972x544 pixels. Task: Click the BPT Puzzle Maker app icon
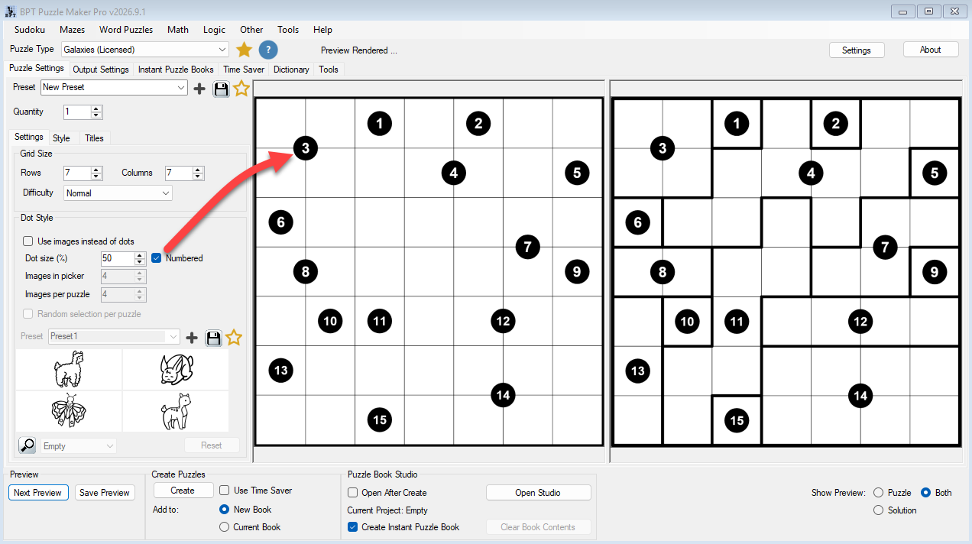click(9, 11)
